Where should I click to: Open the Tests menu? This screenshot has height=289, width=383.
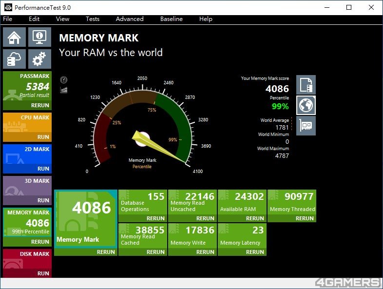[x=93, y=19]
